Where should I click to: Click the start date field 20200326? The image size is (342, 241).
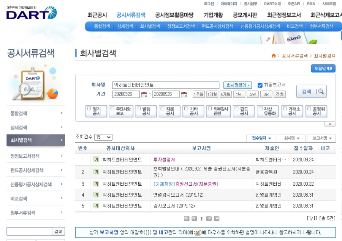point(126,94)
